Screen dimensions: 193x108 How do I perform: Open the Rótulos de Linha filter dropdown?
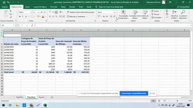click(x=20, y=44)
